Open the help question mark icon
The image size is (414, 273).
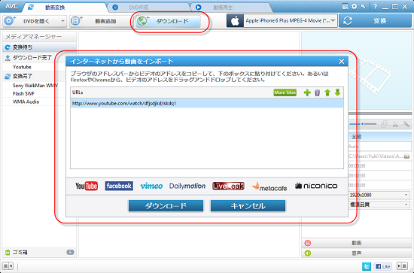375,7
